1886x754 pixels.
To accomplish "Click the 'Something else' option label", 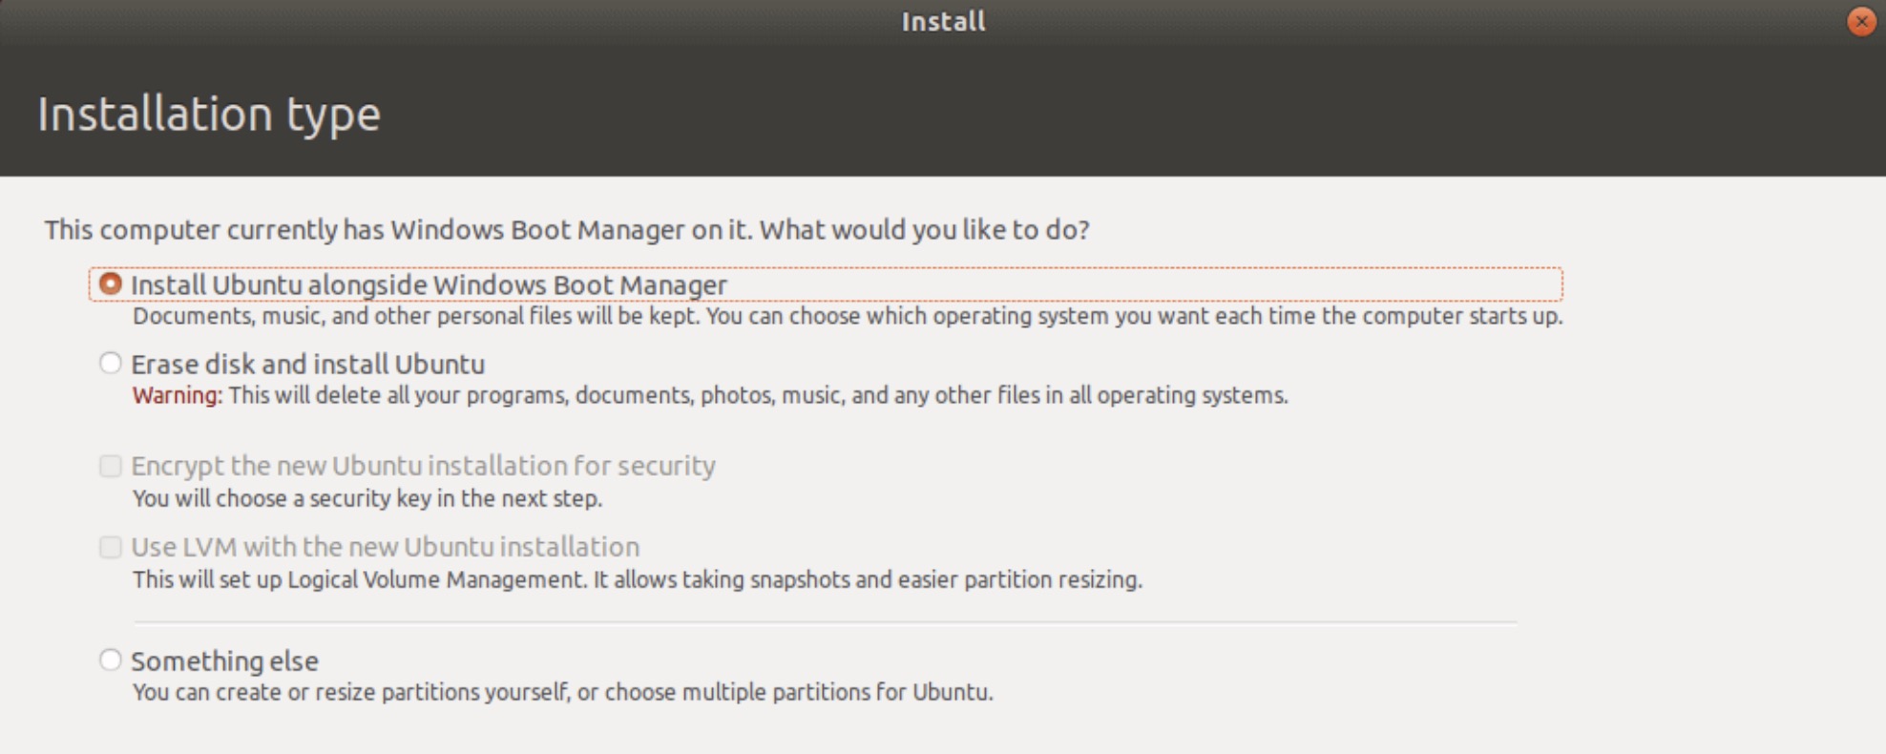I will point(224,660).
